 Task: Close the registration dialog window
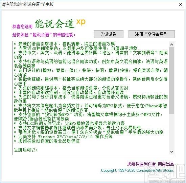point(181,4)
